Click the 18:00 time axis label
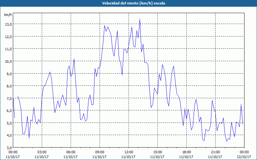The height and width of the screenshot is (160, 257). (187, 152)
